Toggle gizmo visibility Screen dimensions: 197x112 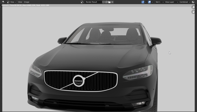(143, 2)
